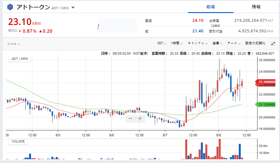Open the ツール tools dropdown
This screenshot has height=163, width=280.
coord(14,44)
